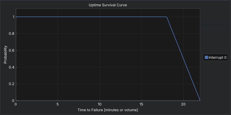Click the x-axis tick label 5
Viewport: 231px width, 115px height.
pos(58,104)
